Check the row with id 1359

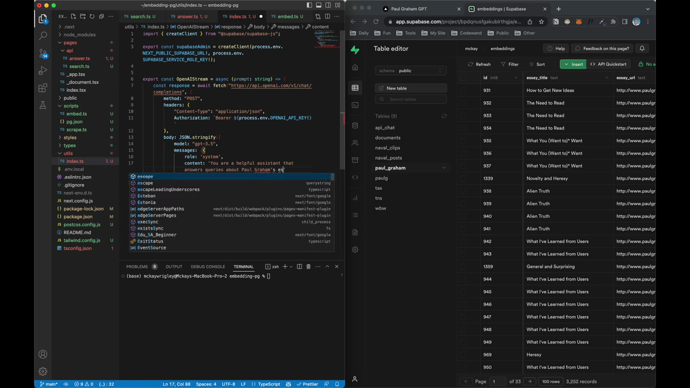pyautogui.click(x=463, y=267)
